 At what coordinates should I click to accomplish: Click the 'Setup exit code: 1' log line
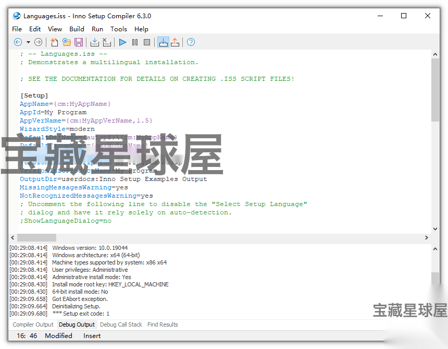click(81, 314)
